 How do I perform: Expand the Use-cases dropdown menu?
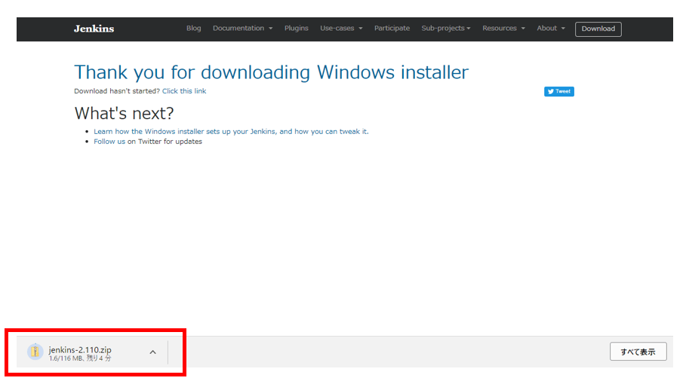pyautogui.click(x=341, y=29)
